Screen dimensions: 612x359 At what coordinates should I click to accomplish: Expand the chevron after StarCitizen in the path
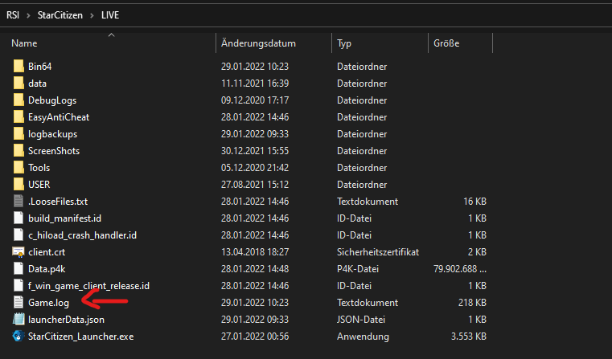(92, 15)
